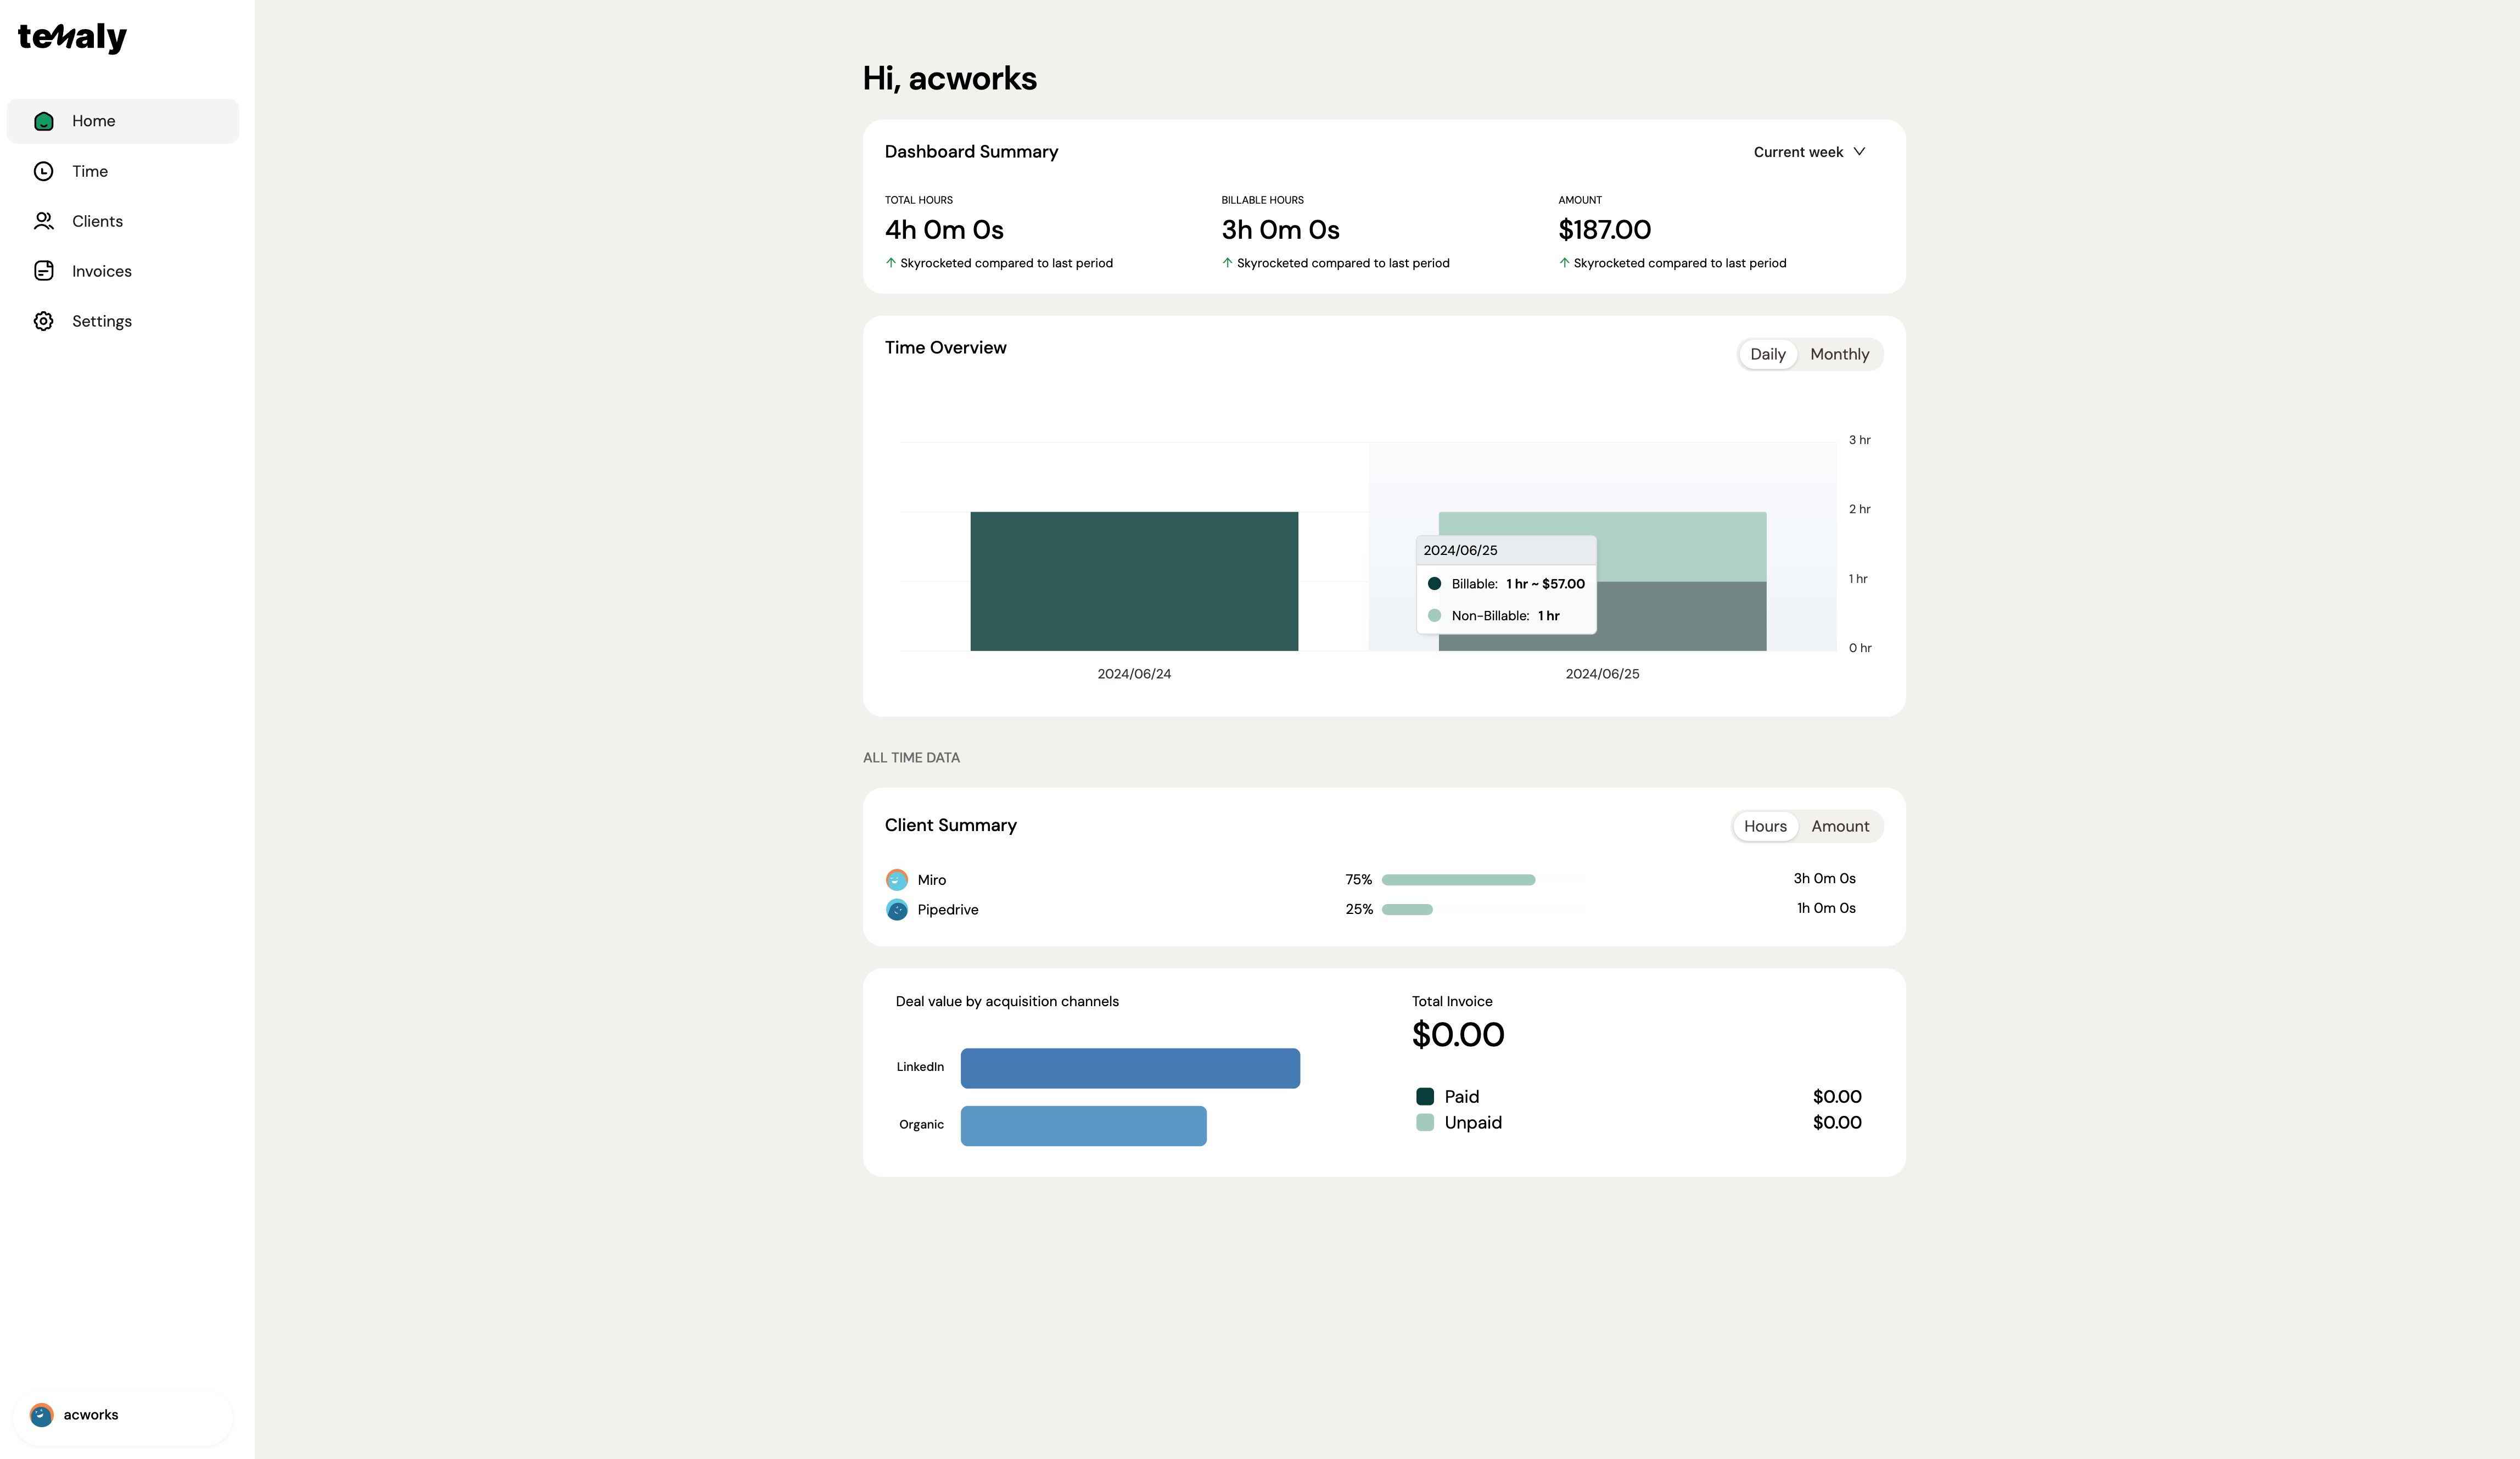Click the Miro client avatar
Screen dimensions: 2520x1459
[x=896, y=879]
